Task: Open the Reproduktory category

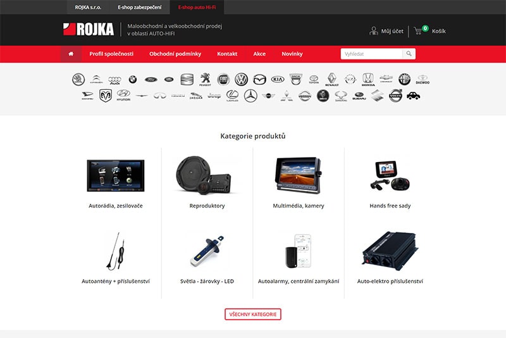Action: 207,182
